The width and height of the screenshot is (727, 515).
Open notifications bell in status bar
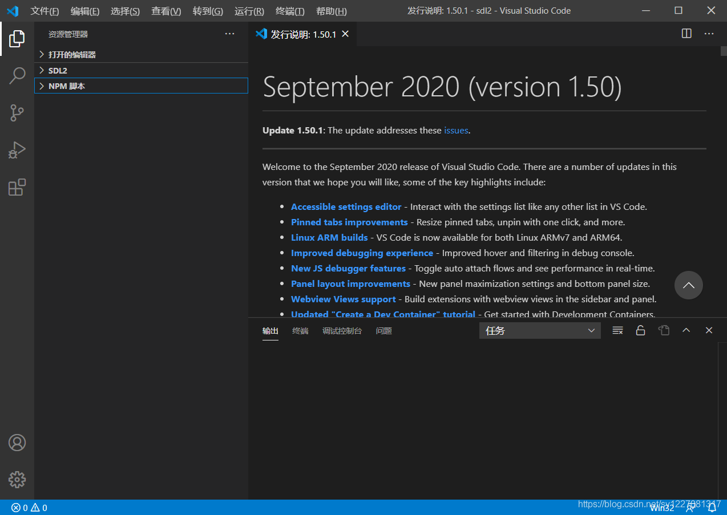tap(712, 508)
